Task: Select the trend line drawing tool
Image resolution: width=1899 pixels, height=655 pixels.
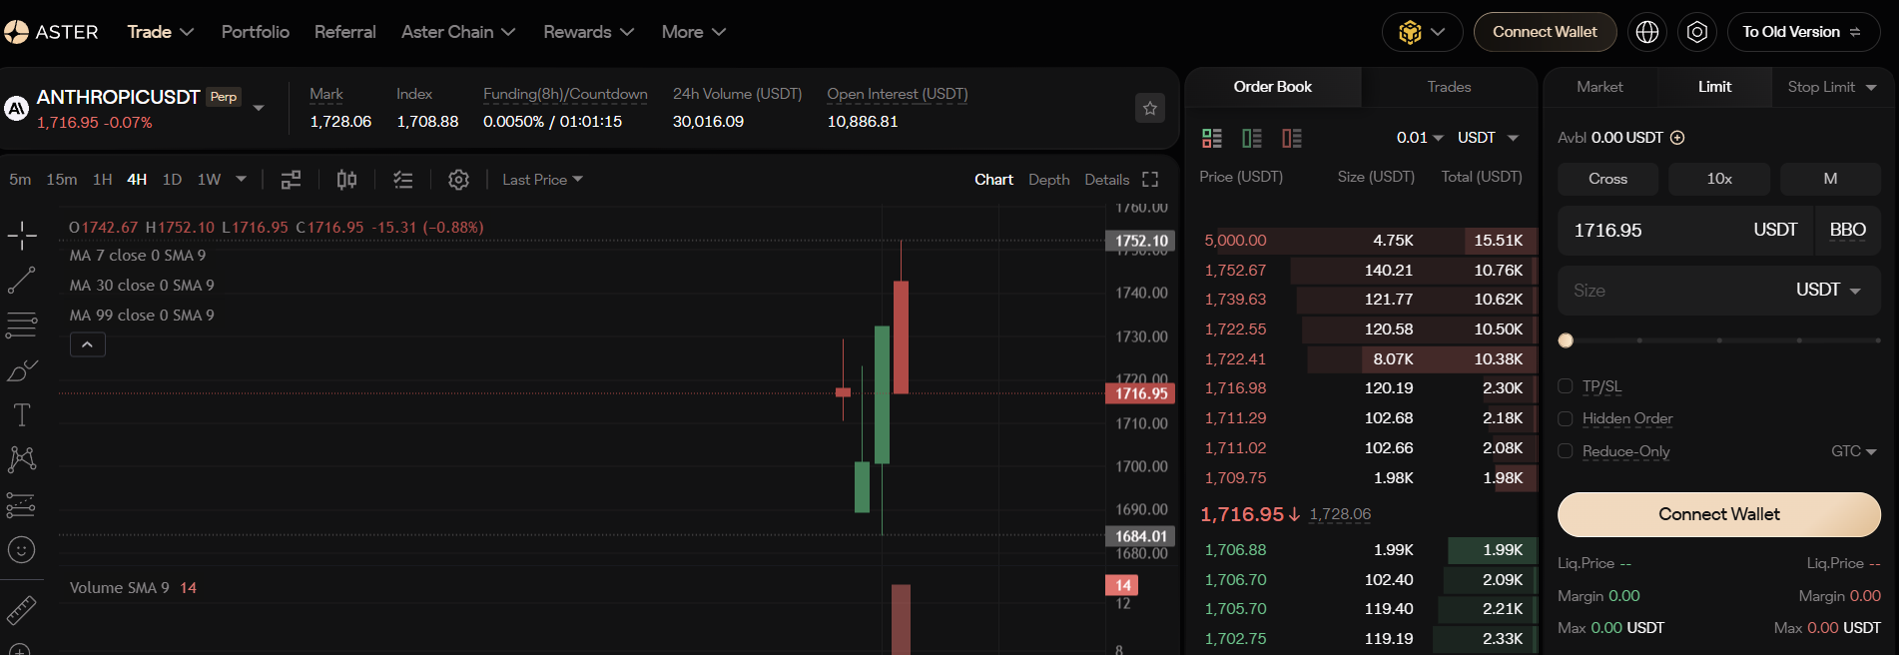Action: coord(22,281)
